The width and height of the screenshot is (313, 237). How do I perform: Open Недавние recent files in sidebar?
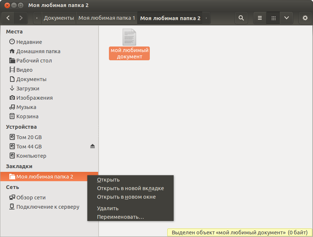click(x=29, y=42)
